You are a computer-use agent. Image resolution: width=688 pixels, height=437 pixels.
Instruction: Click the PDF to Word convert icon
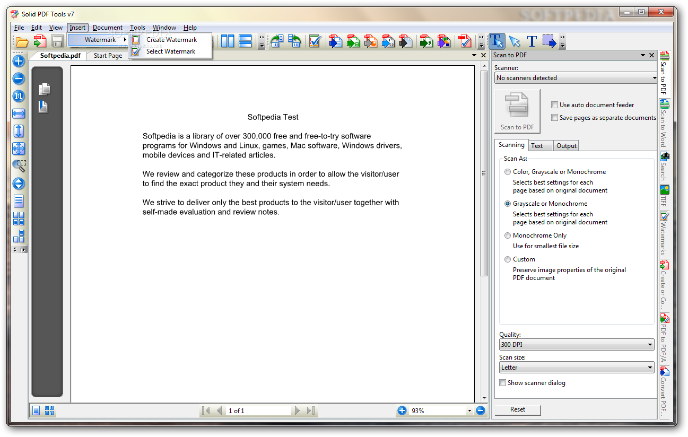click(335, 41)
